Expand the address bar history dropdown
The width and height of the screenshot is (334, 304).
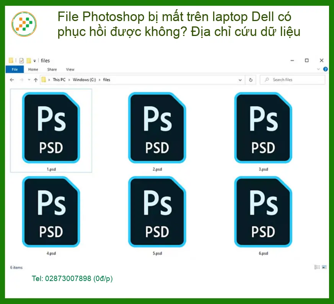240,80
